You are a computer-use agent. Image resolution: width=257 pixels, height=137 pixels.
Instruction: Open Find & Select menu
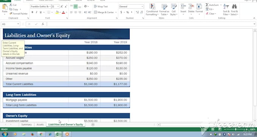coord(234,10)
